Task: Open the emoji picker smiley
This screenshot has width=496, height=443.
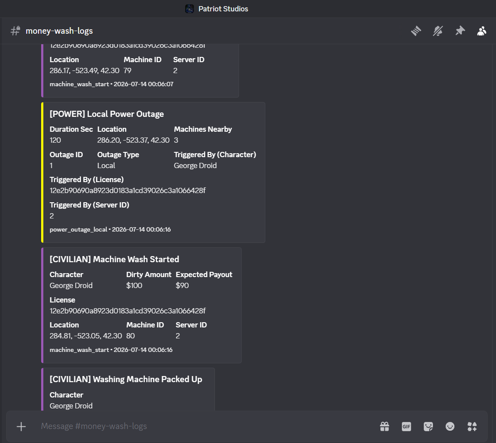Action: pos(450,426)
